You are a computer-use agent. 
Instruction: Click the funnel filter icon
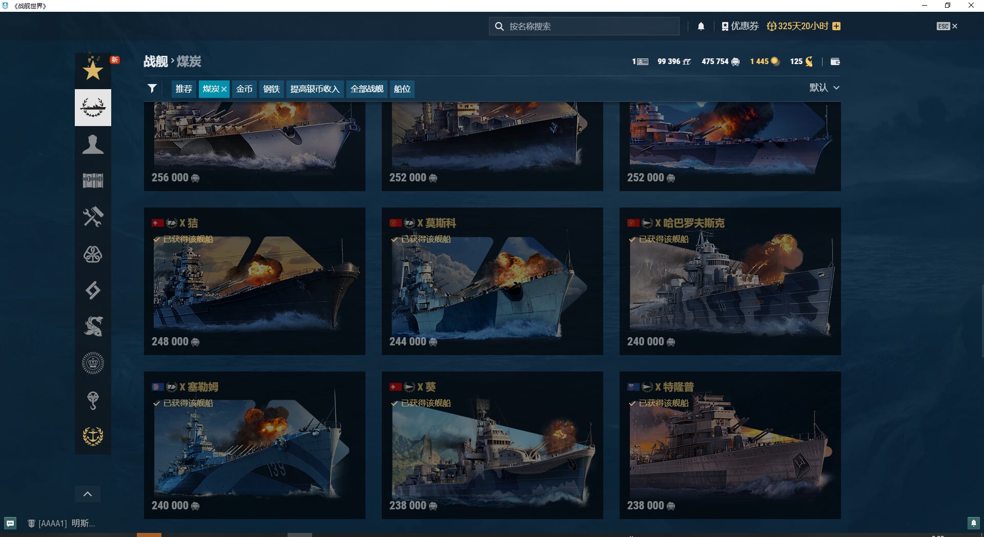tap(152, 89)
